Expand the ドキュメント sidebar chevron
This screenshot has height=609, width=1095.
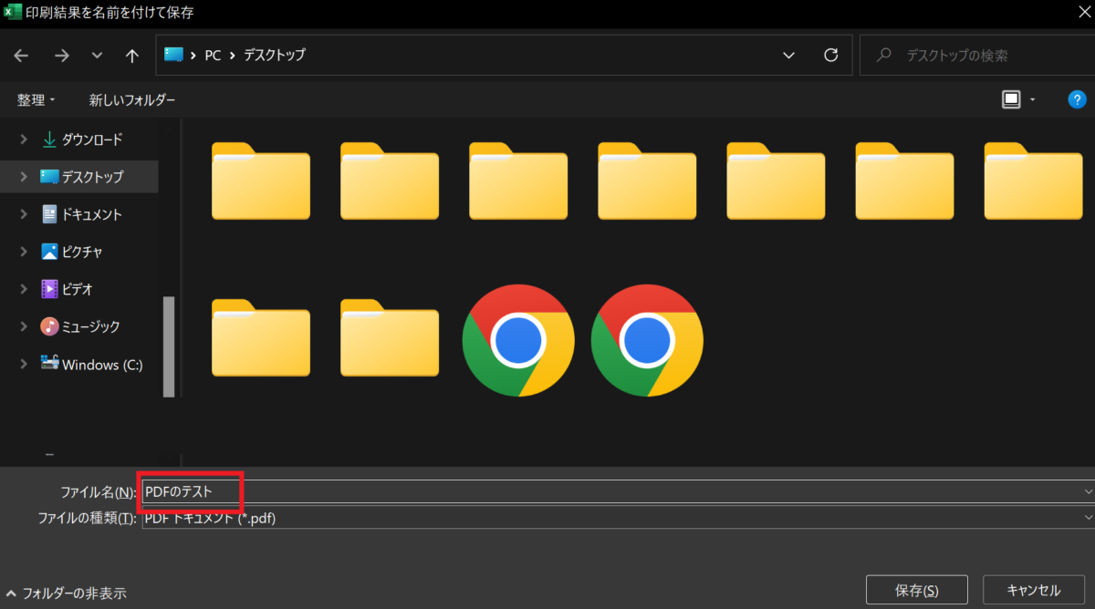(x=23, y=213)
